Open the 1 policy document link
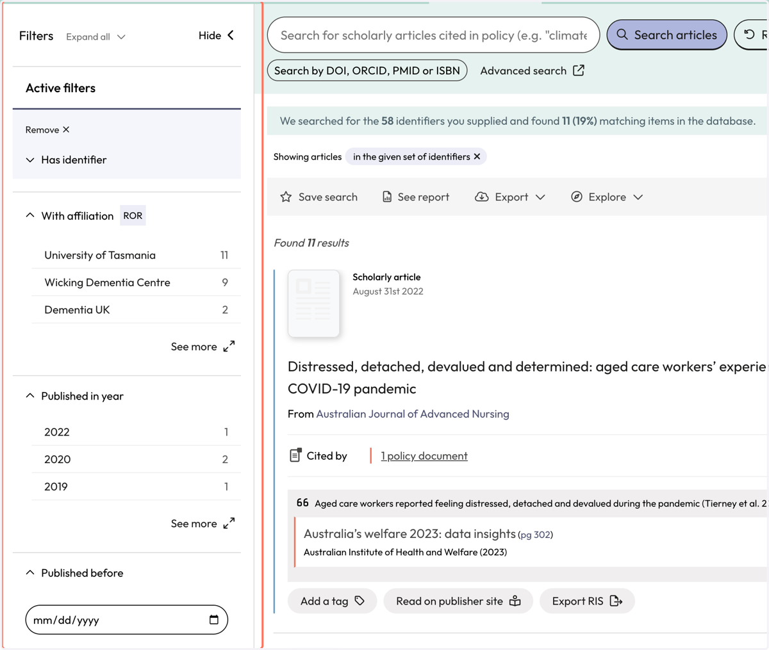The height and width of the screenshot is (650, 769). click(424, 456)
